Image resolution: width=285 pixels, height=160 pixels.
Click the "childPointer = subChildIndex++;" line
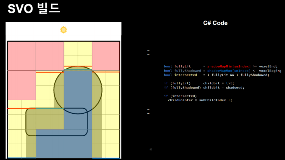200,100
